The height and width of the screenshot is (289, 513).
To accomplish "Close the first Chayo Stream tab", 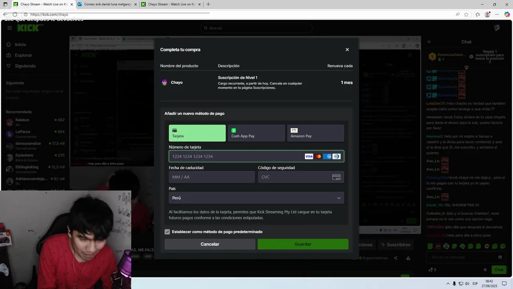I will point(71,4).
